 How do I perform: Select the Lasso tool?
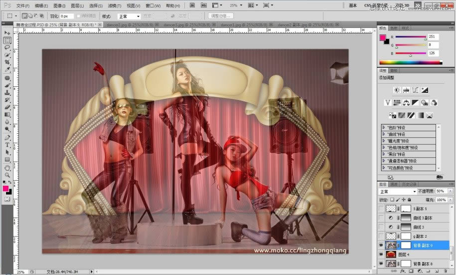tap(7, 47)
